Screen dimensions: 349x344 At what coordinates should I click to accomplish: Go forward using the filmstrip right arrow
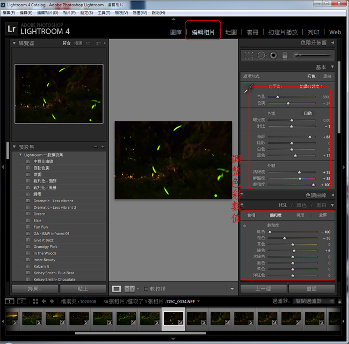[52, 301]
